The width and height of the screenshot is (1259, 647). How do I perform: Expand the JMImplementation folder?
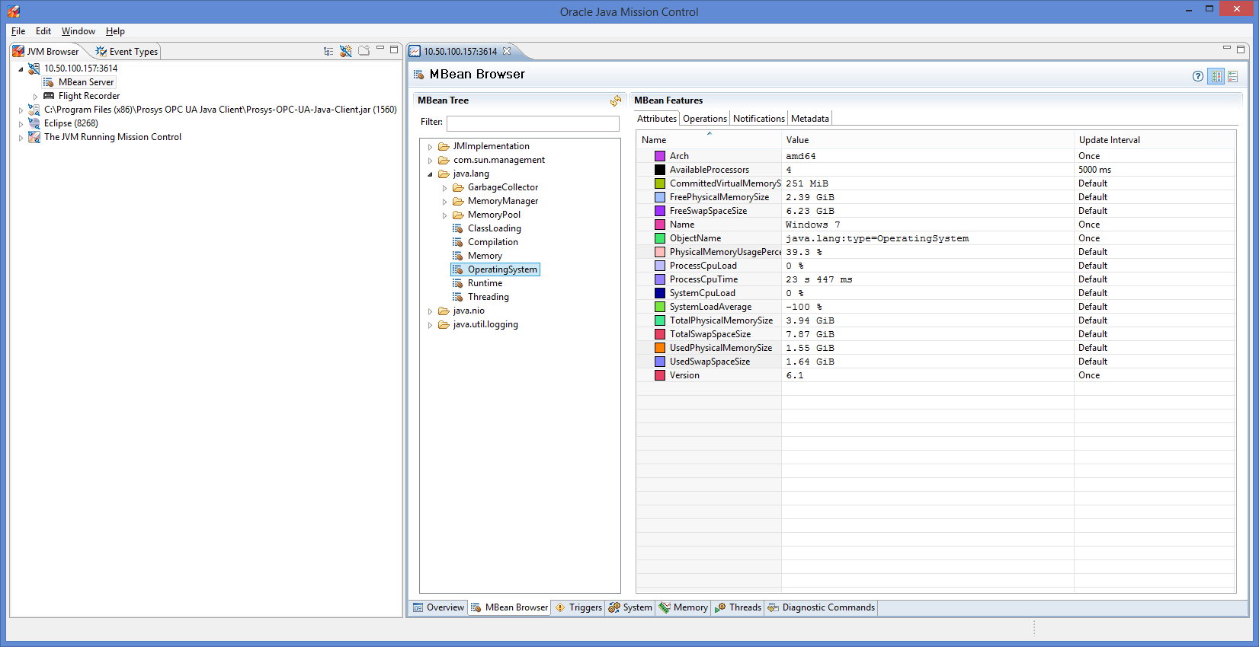coord(430,147)
